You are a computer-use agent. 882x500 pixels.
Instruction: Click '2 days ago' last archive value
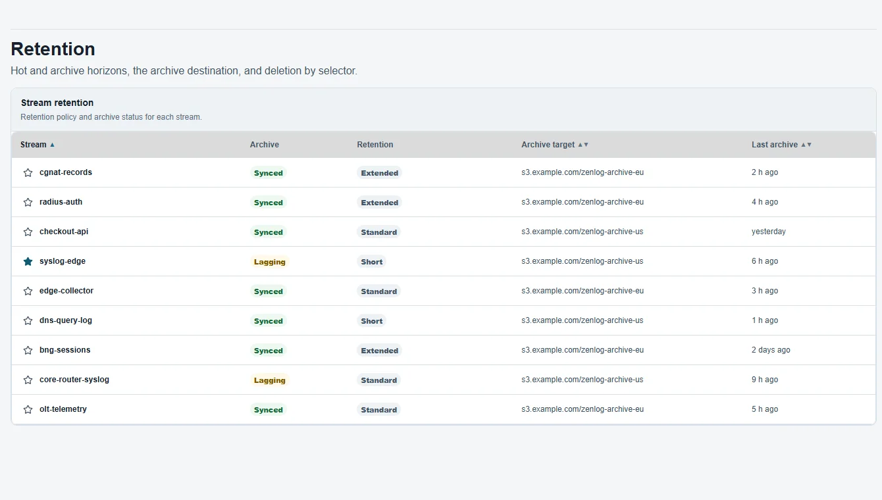tap(771, 350)
